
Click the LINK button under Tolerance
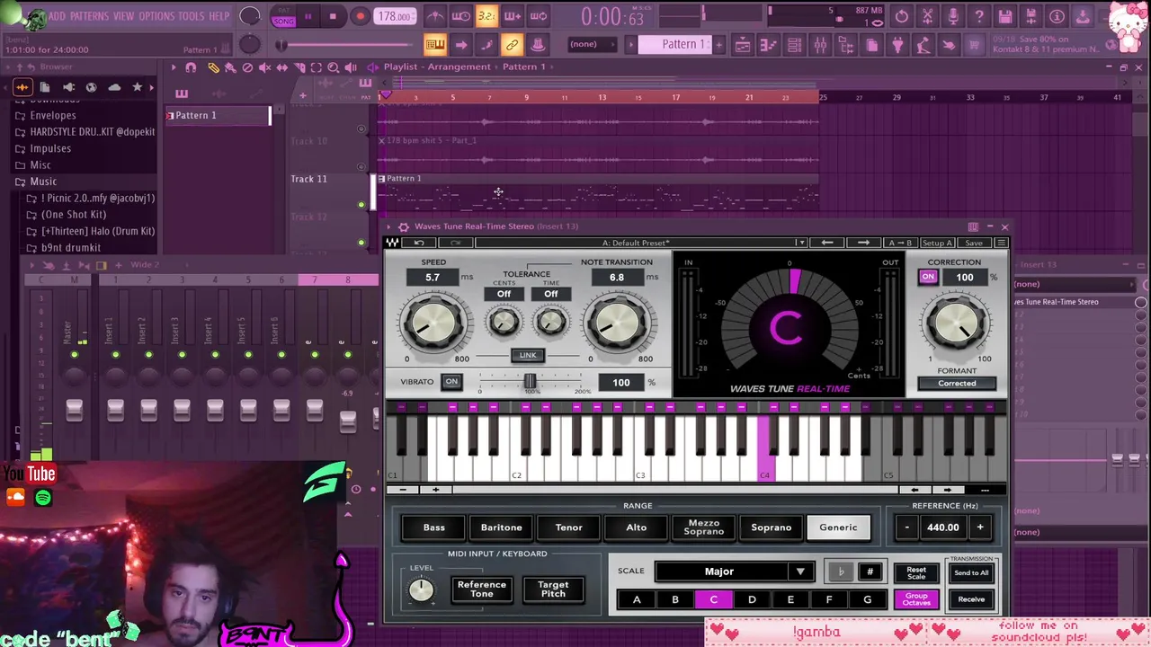coord(527,355)
